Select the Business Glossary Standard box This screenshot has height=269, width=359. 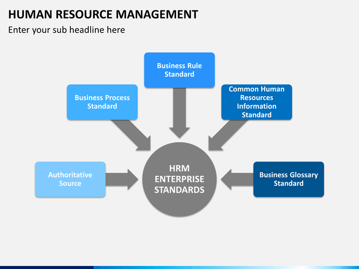pos(289,179)
